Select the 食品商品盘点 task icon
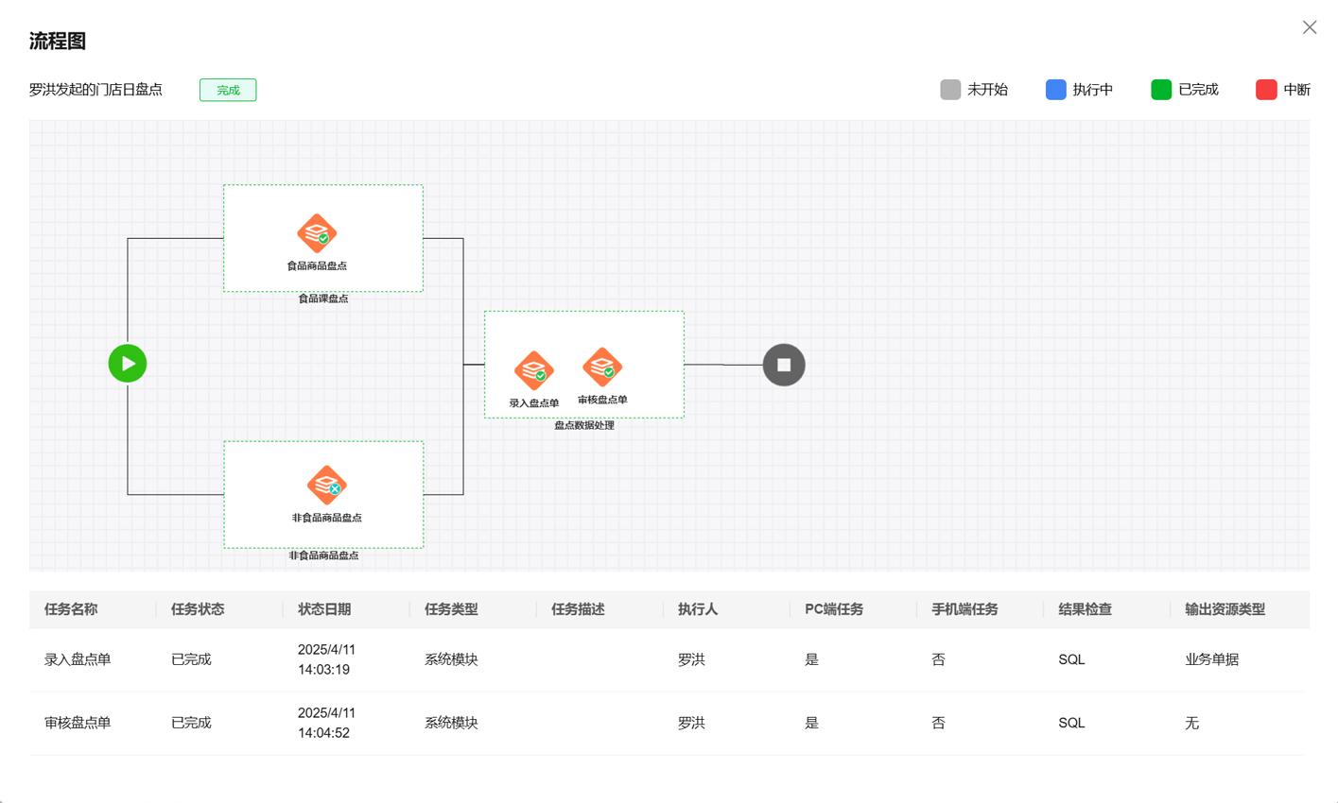The height and width of the screenshot is (803, 1338). 317,233
